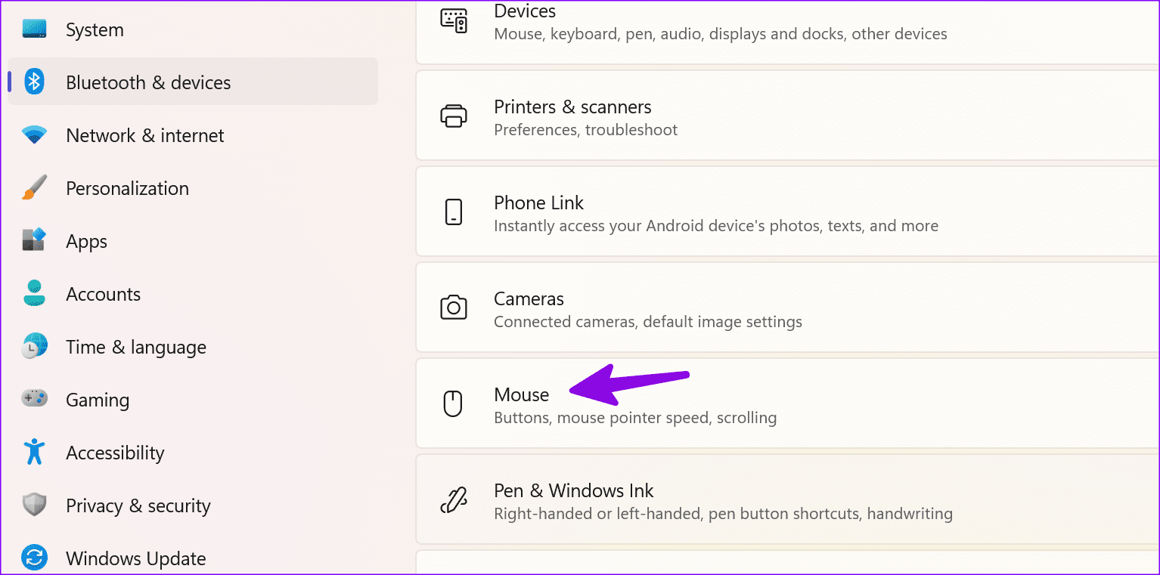The height and width of the screenshot is (575, 1160).
Task: Go to Network & internet
Action: 193,135
